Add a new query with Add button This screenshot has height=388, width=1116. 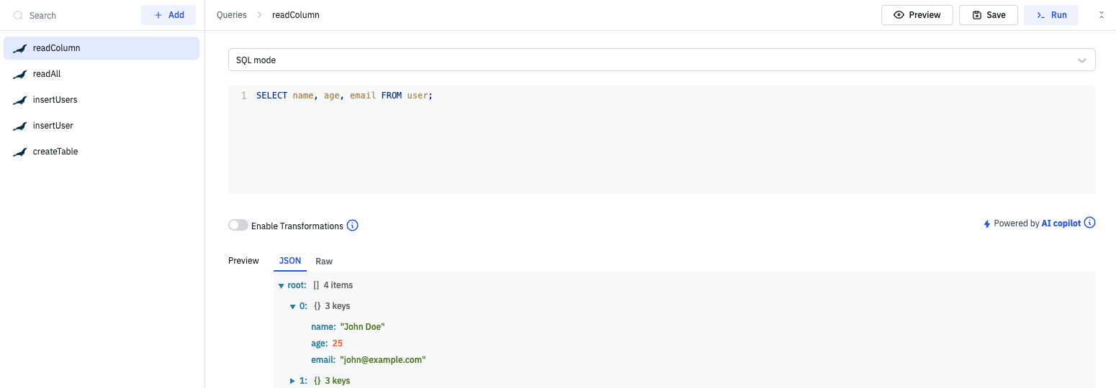point(168,15)
